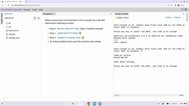Screen dimensions: 189x106
Task: Toggle the Settings side tab
Action: [x=187, y=17]
